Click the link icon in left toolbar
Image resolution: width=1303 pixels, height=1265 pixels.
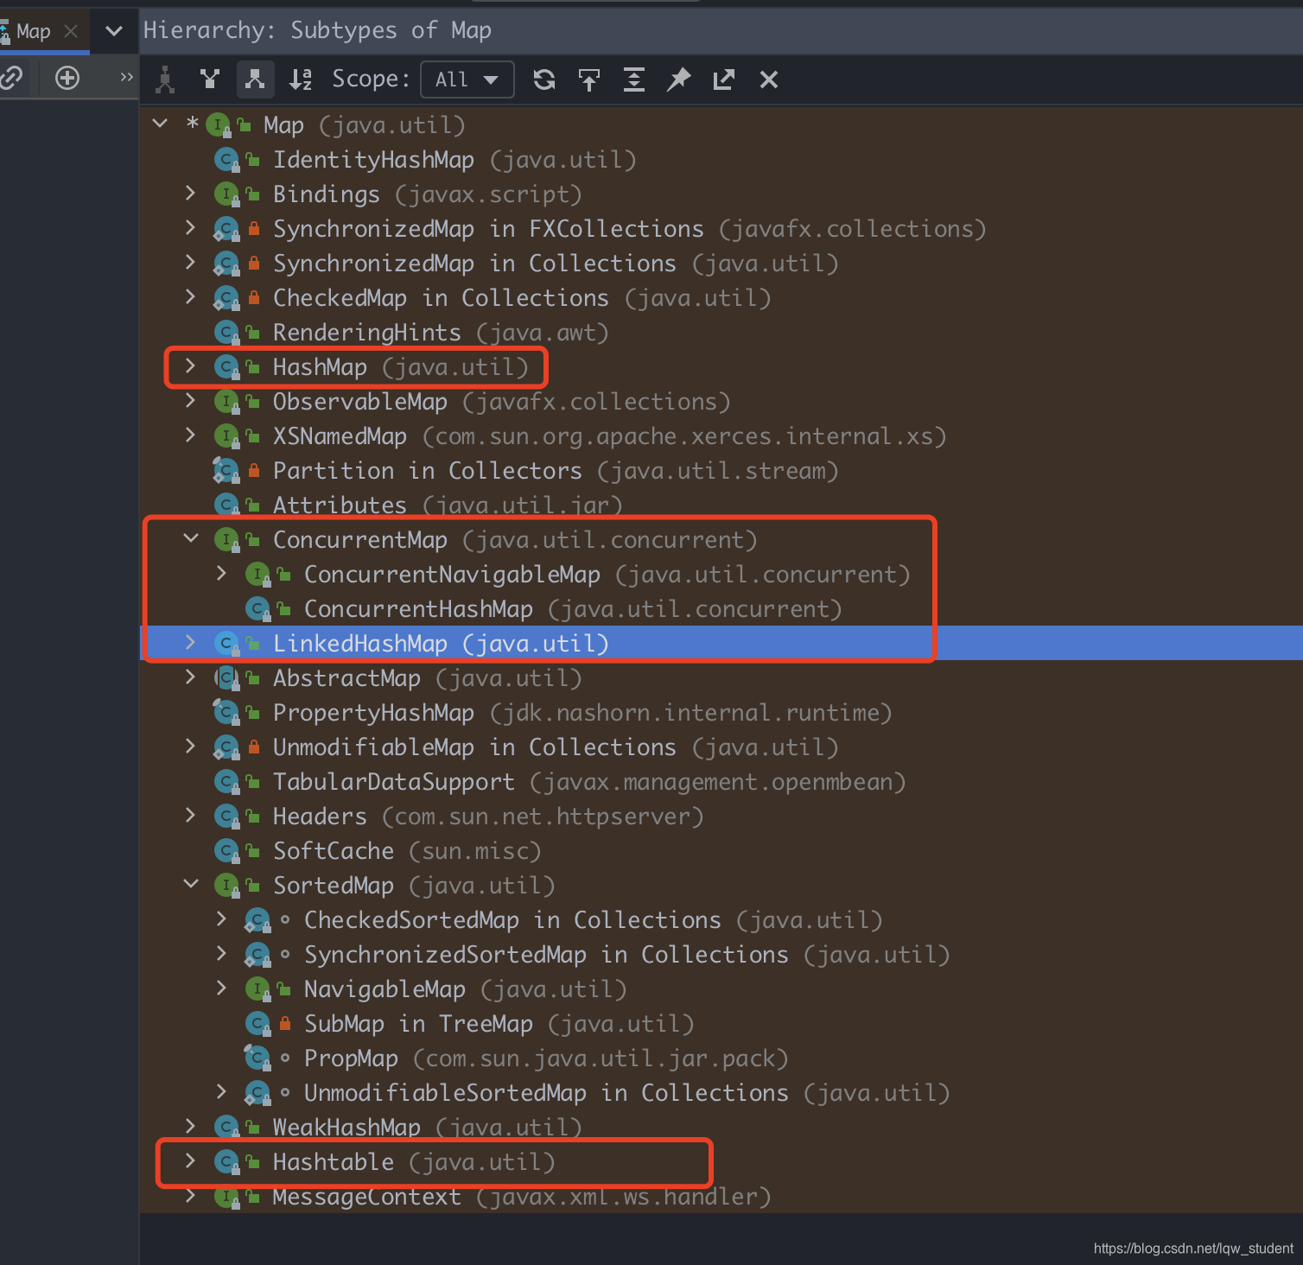pos(10,78)
